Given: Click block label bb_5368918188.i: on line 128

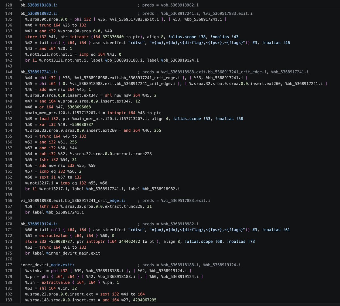Looking at the screenshot, I should click(x=39, y=5).
